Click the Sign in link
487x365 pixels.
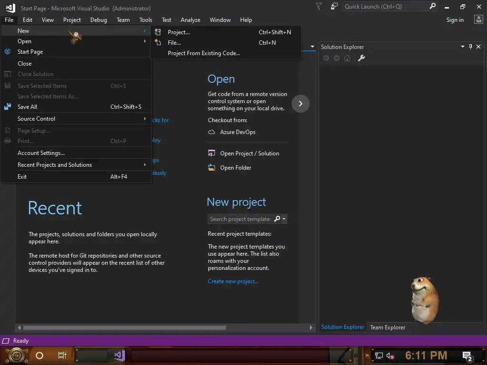[455, 20]
